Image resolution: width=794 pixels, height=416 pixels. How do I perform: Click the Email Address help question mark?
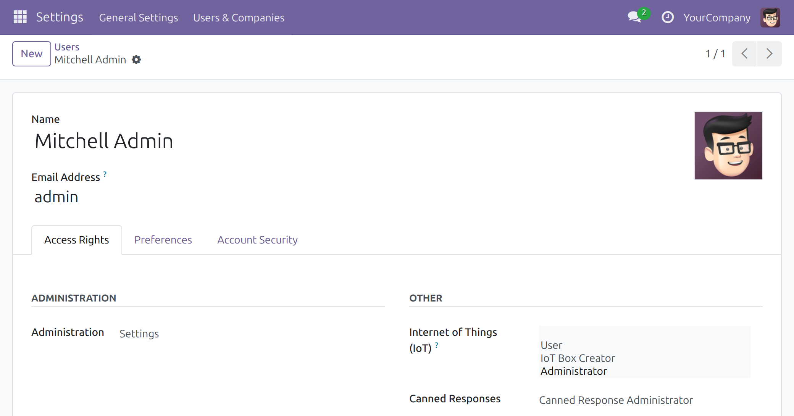pos(105,174)
